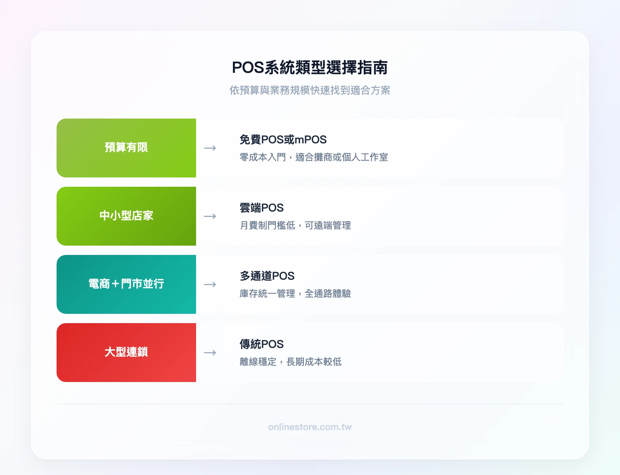Viewport: 620px width, 475px height.
Task: Open the onlinestore.com.tw link
Action: point(310,427)
